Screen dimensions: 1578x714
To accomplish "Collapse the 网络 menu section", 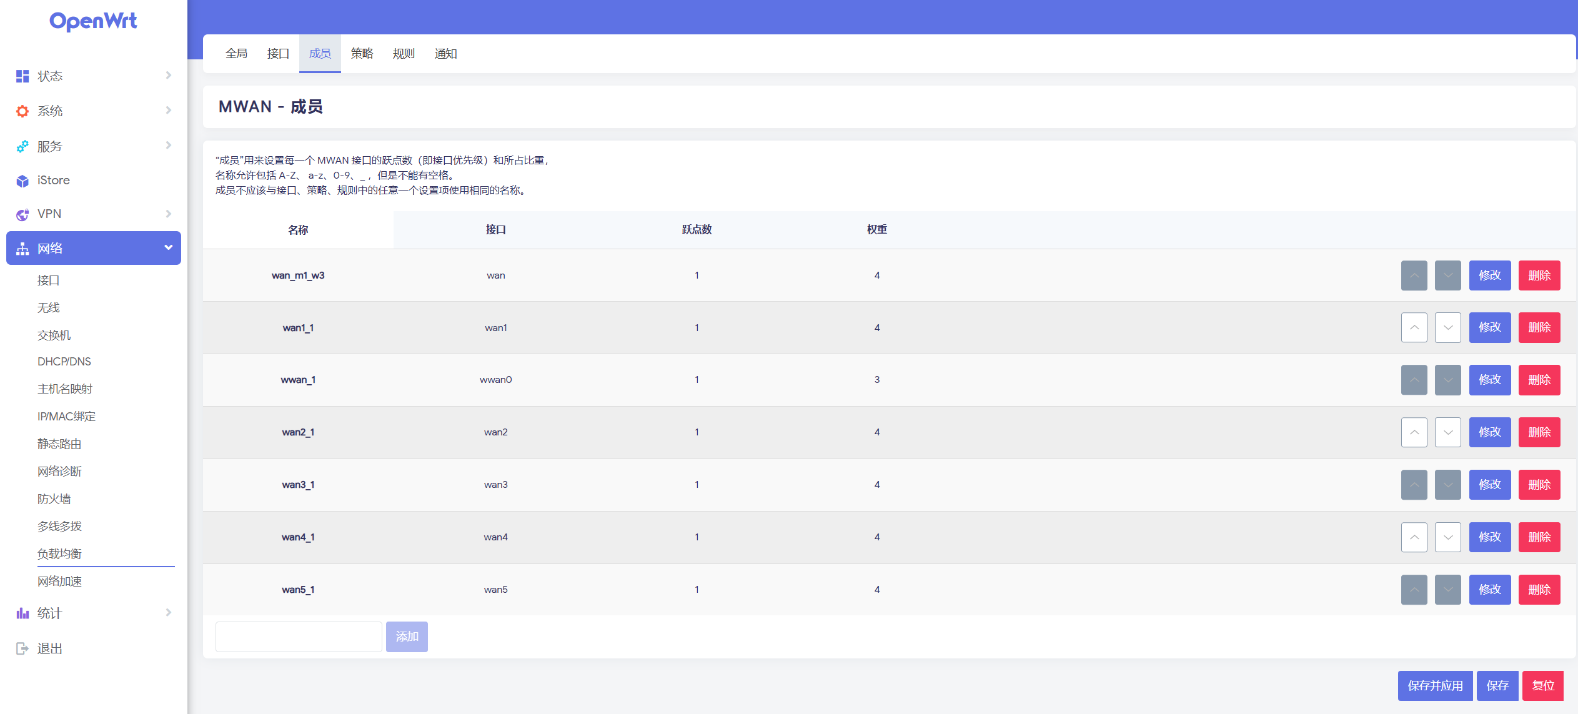I will pos(168,248).
